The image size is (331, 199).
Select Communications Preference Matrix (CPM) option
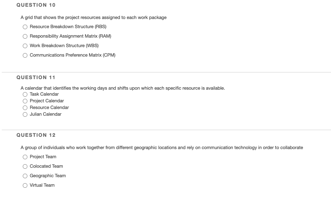click(x=25, y=56)
